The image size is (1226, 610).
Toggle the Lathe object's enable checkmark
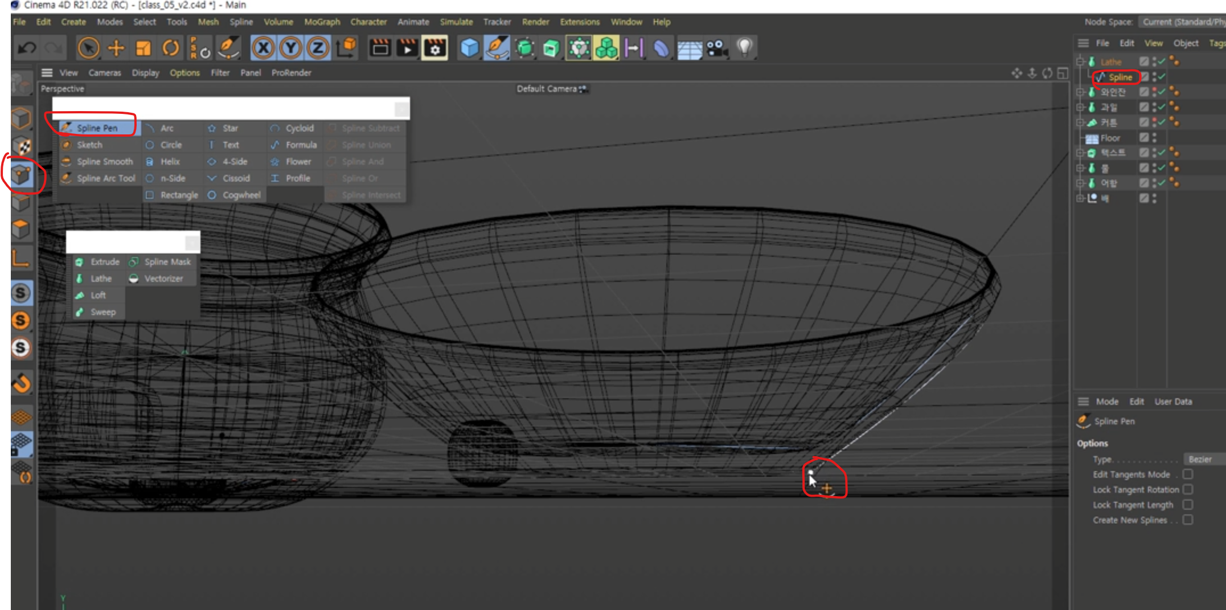pyautogui.click(x=1162, y=62)
